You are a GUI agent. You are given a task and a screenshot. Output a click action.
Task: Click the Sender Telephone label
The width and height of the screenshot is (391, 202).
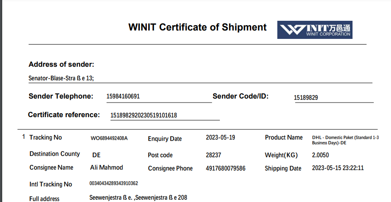(61, 96)
